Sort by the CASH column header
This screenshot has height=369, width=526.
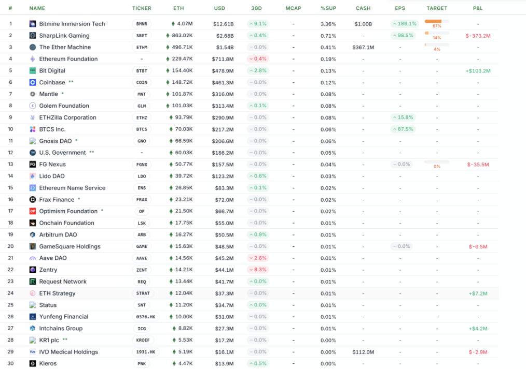point(363,8)
